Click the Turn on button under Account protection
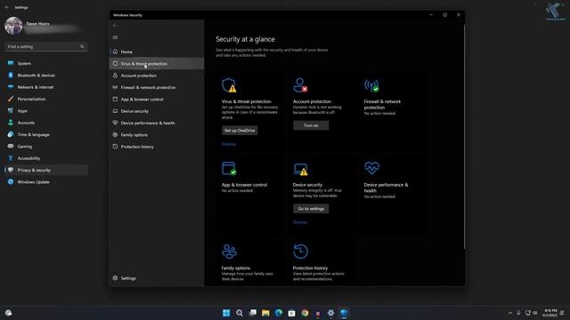The width and height of the screenshot is (570, 320). coord(311,125)
